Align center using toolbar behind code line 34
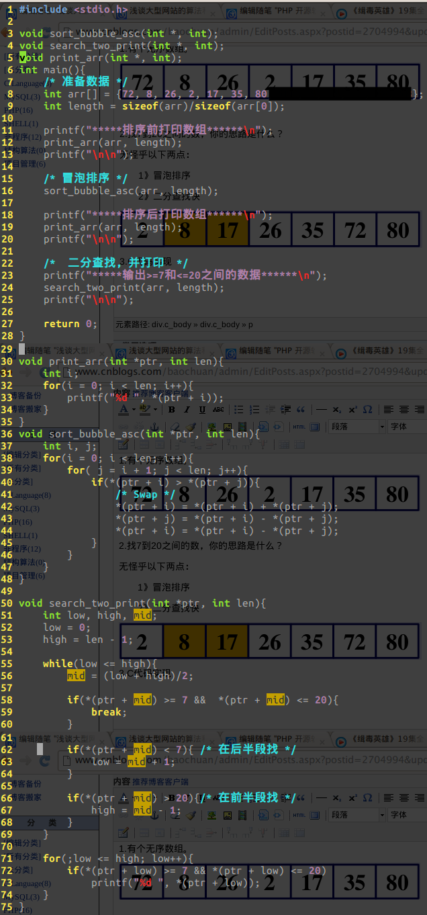Image resolution: width=427 pixels, height=915 pixels. click(x=404, y=409)
